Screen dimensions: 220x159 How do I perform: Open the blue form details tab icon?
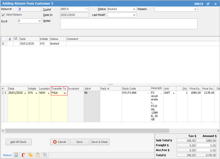[16, 155]
